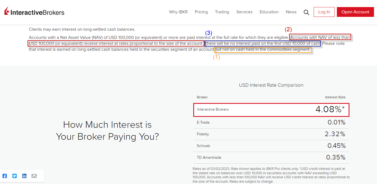Click the TD Ameritrade broker row label
Image resolution: width=377 pixels, height=184 pixels.
click(x=209, y=158)
